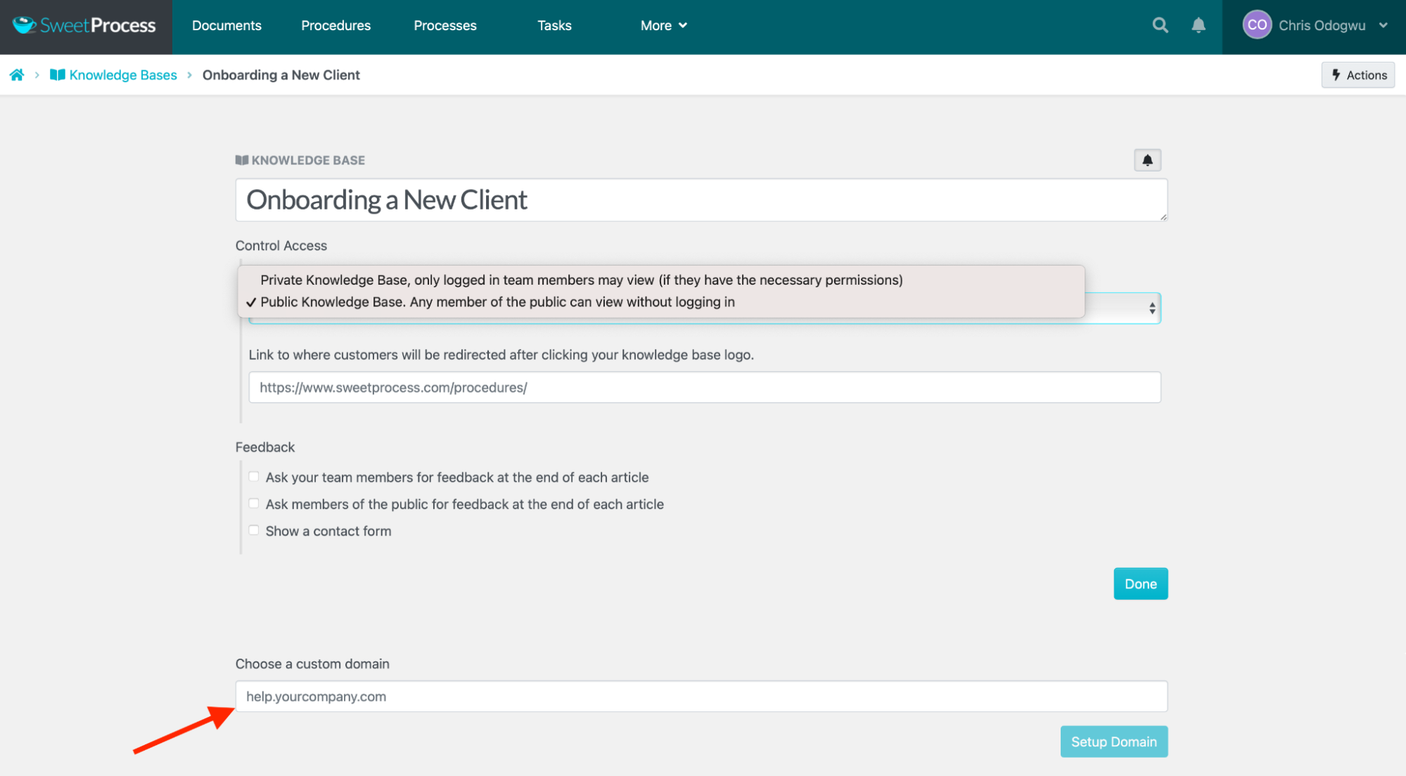Open the Procedures menu
This screenshot has width=1406, height=776.
(x=335, y=26)
